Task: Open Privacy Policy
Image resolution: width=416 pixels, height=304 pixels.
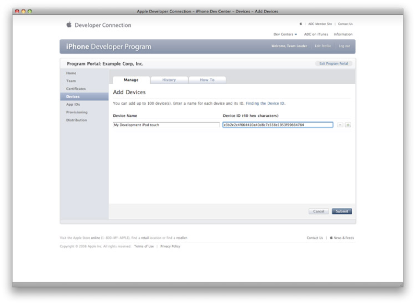Action: pos(170,246)
